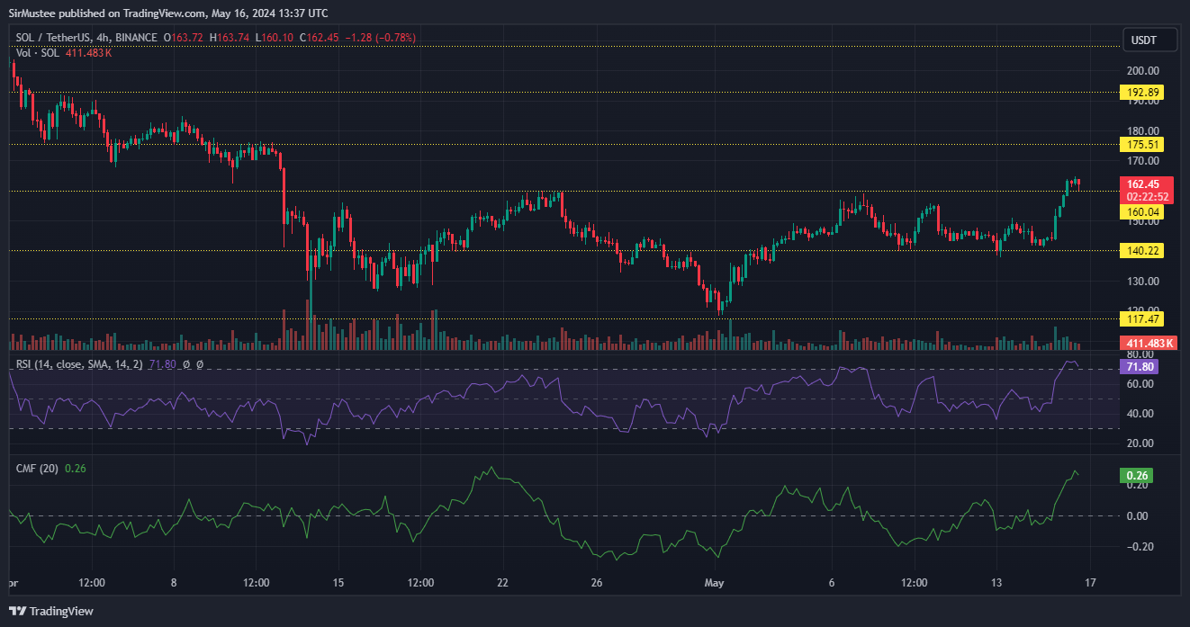Select the Vol · SOL indicator legend

(x=38, y=53)
